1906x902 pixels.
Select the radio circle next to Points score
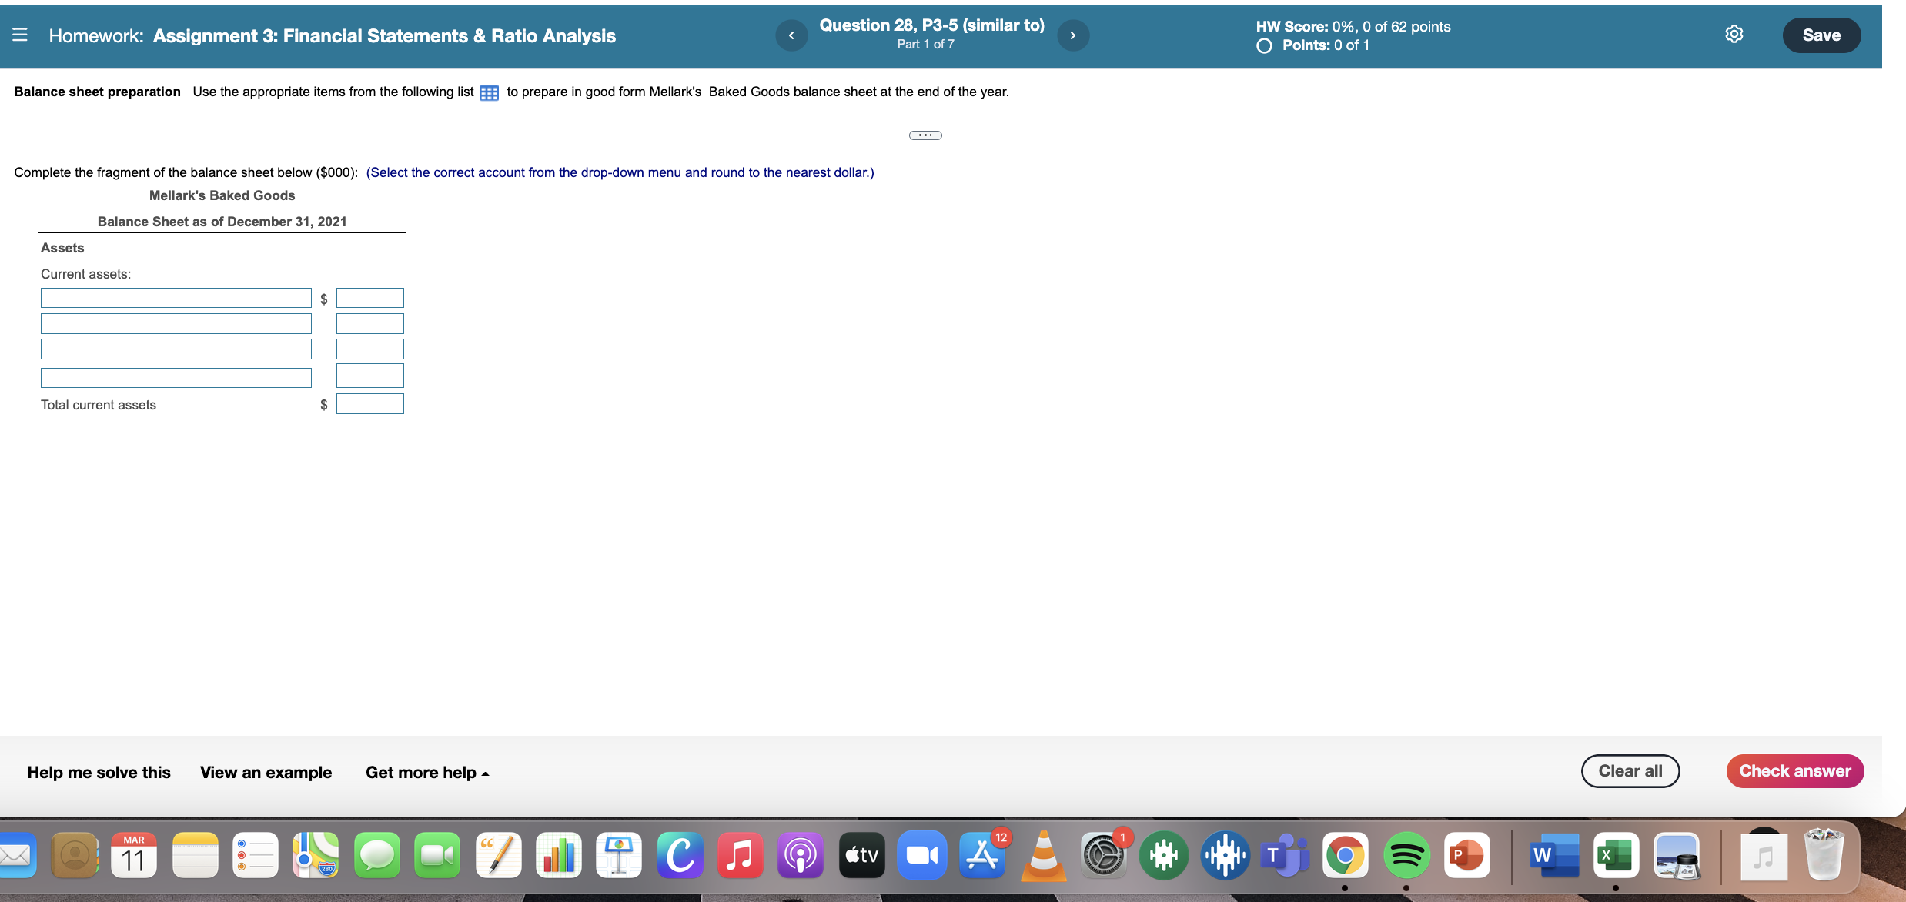(x=1262, y=46)
